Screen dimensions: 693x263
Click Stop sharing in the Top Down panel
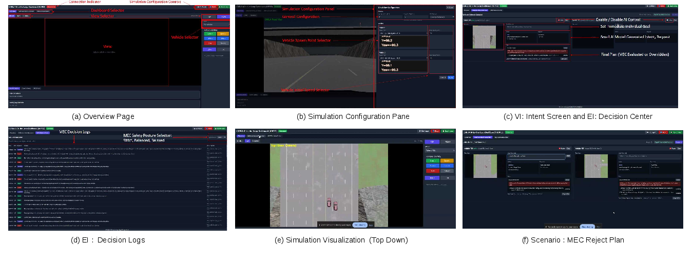pos(360,225)
